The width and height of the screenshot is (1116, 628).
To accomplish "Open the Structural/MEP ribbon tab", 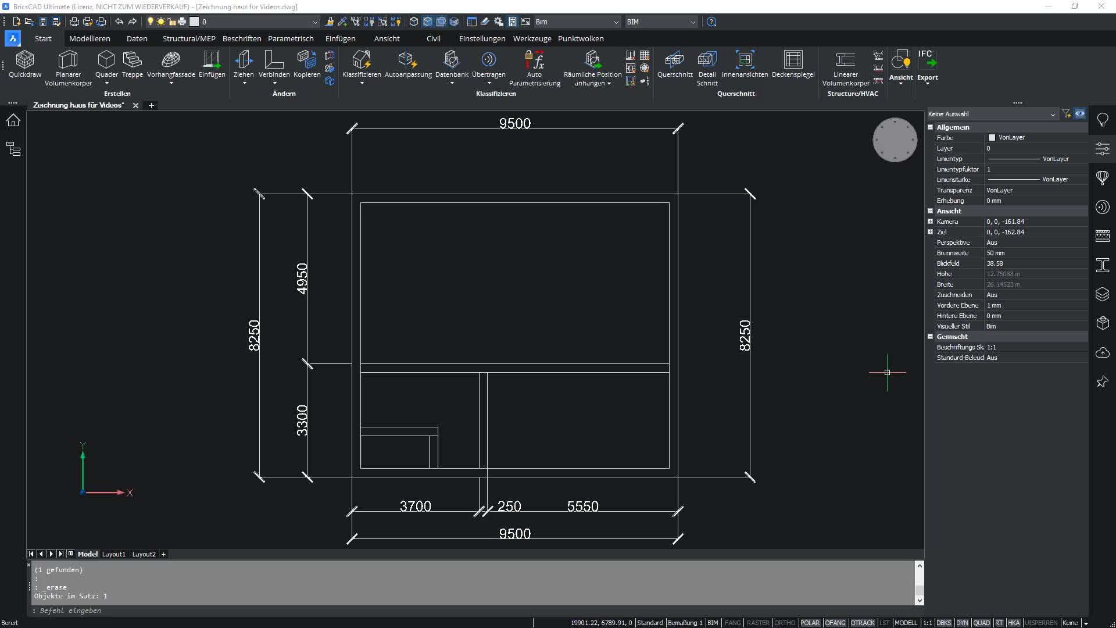I will click(189, 38).
